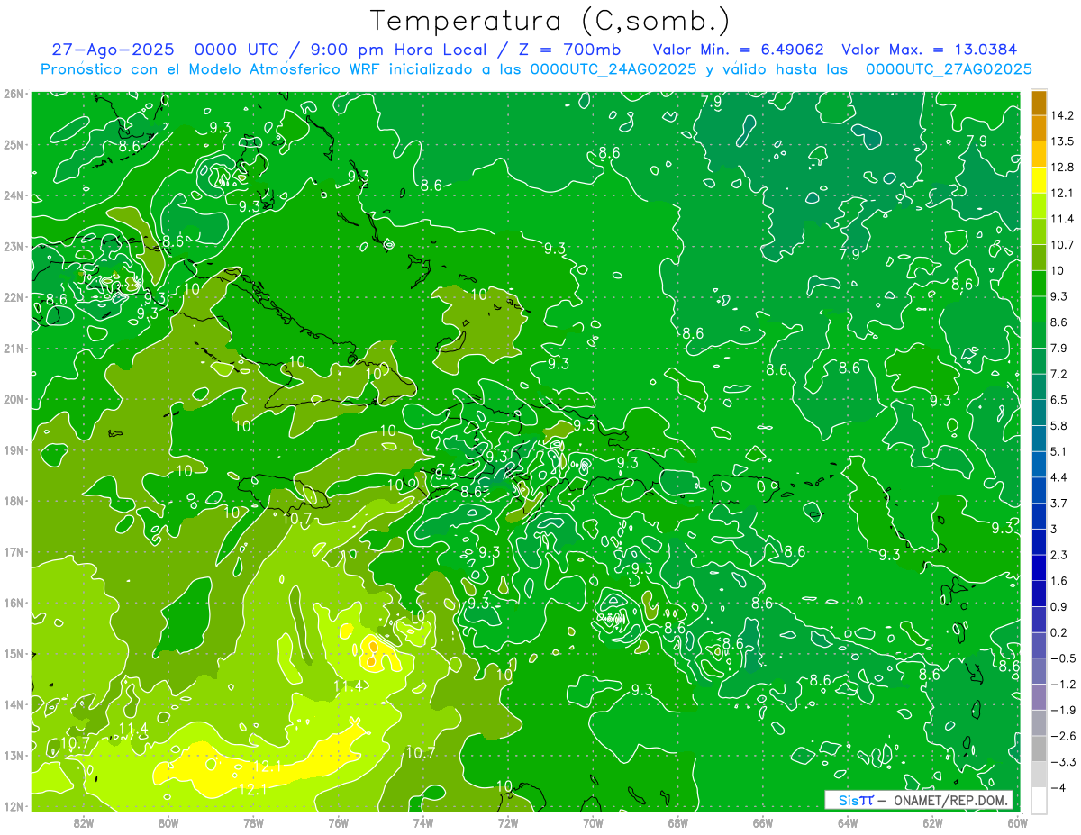Click the '68W' longitude axis label
The width and height of the screenshot is (1081, 835).
677,822
